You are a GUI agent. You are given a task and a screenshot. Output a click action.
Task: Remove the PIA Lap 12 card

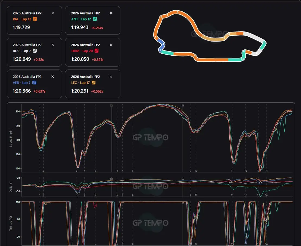(x=53, y=13)
